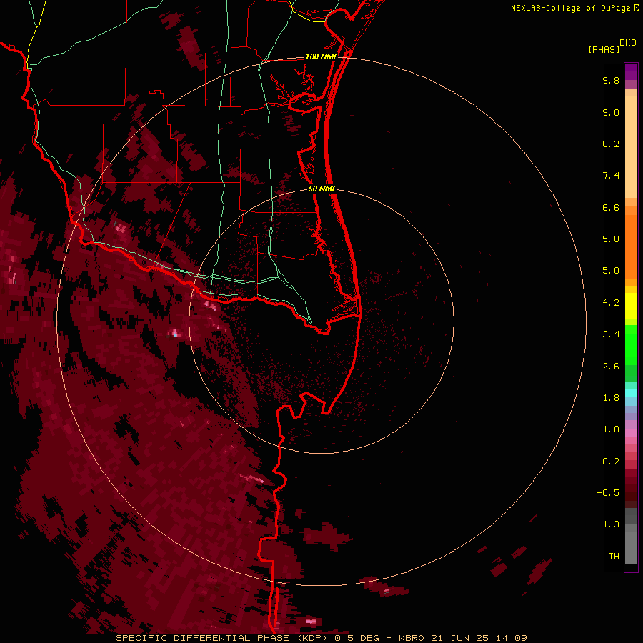Pick the purple segment at the top of the color bar
The height and width of the screenshot is (643, 643).
click(x=631, y=71)
